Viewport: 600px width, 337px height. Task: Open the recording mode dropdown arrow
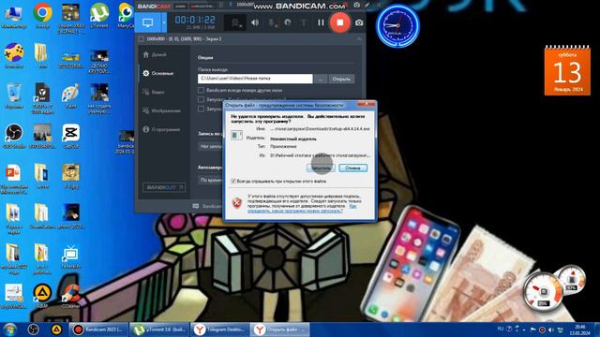coord(164,22)
